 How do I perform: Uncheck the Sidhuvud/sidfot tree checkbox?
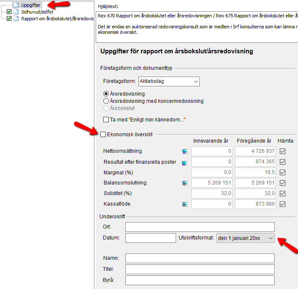pos(9,12)
